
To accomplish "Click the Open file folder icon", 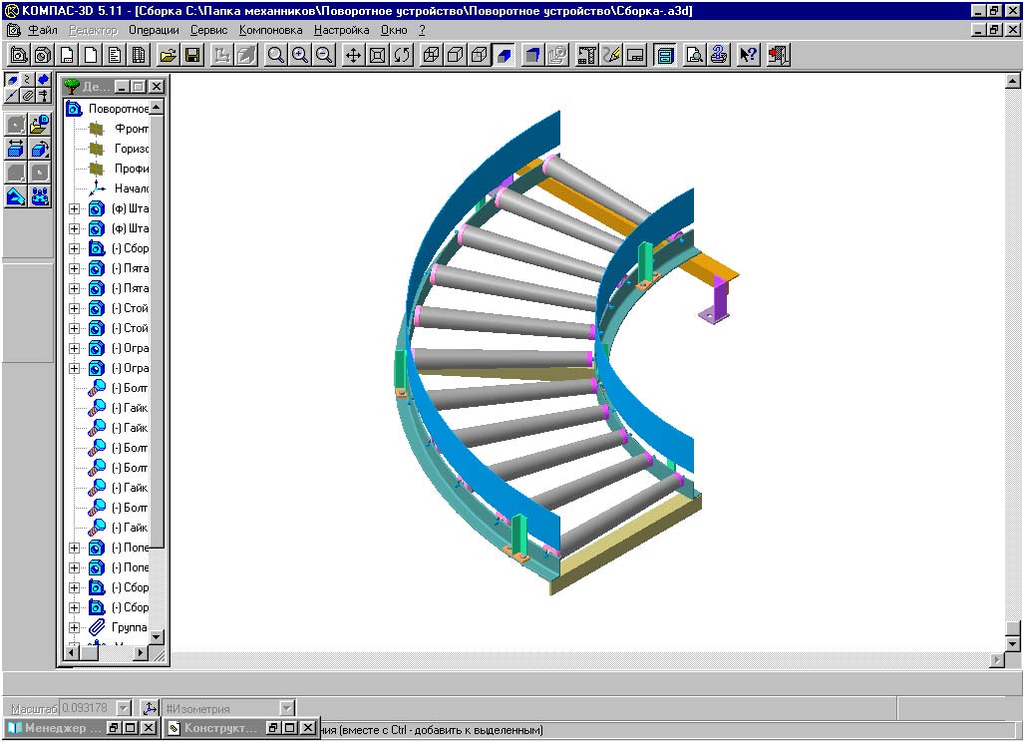I will point(169,55).
